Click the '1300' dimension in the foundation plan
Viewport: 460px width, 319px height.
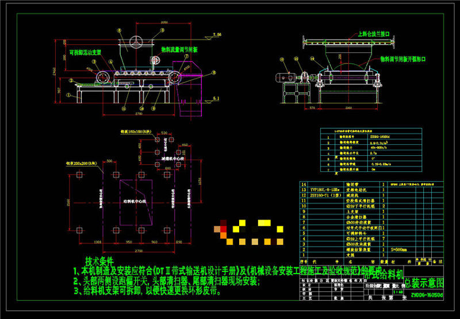97,243
